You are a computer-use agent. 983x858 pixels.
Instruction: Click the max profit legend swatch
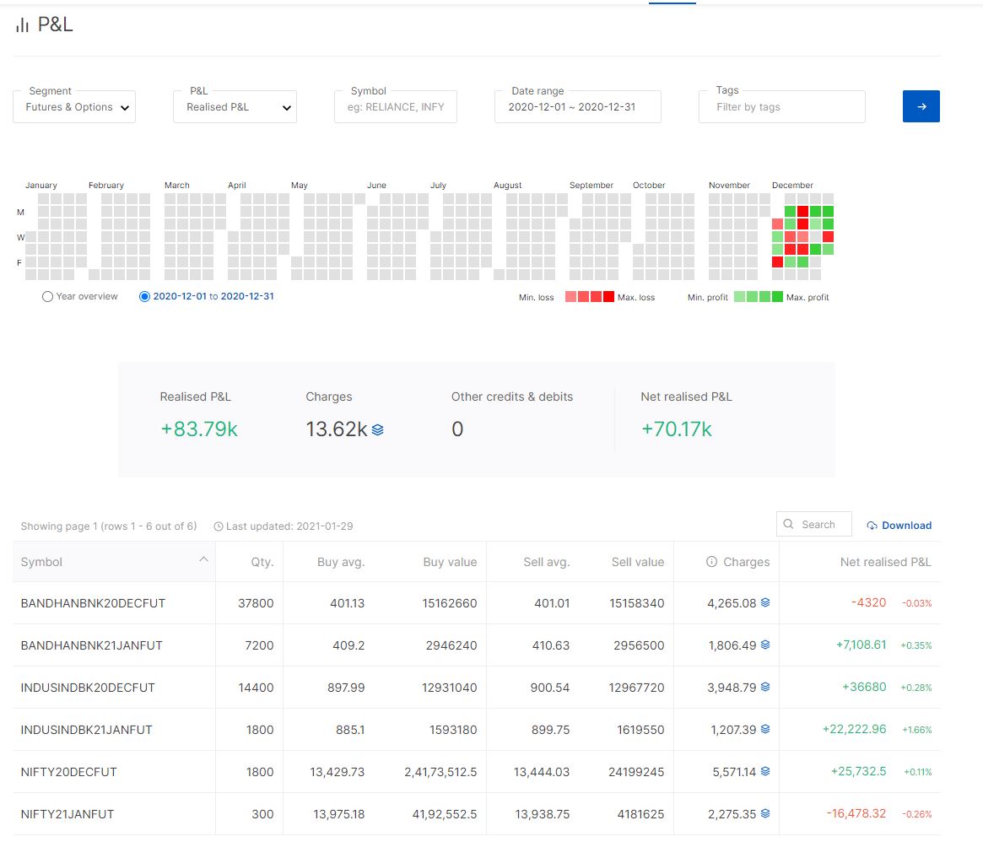coord(777,296)
